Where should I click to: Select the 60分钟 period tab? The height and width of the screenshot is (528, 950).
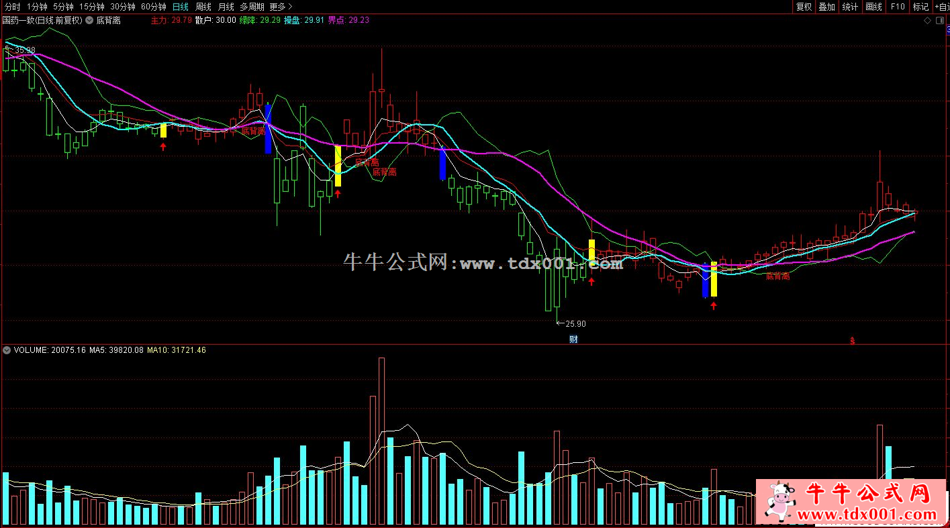(x=154, y=7)
